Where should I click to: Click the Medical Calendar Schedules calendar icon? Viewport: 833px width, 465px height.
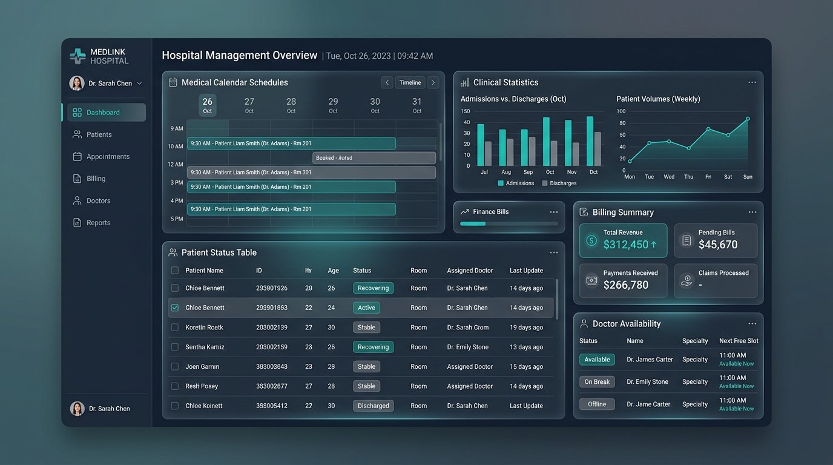point(173,82)
